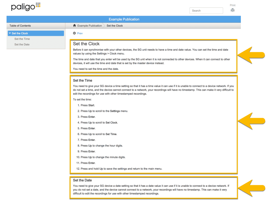The width and height of the screenshot is (268, 215).
Task: Click the Paligo logo
Action: click(x=26, y=7)
